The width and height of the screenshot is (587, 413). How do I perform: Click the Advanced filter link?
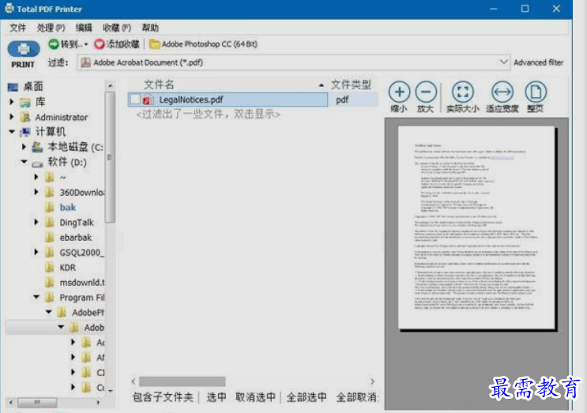538,62
